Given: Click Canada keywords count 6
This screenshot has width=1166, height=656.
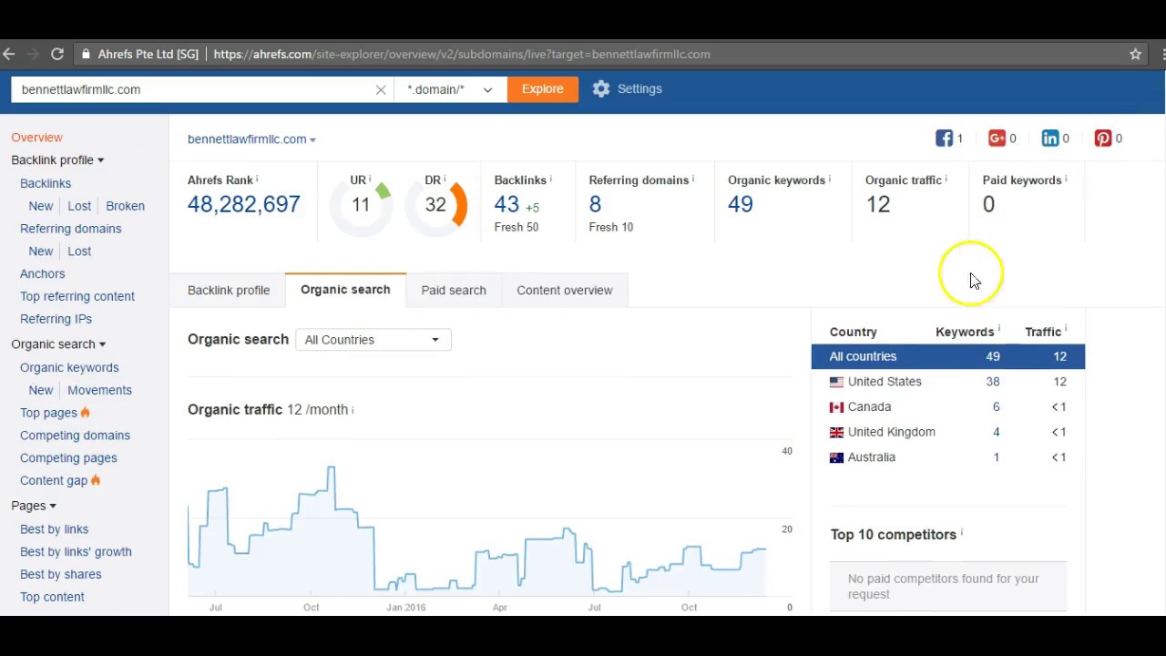Looking at the screenshot, I should [x=997, y=407].
